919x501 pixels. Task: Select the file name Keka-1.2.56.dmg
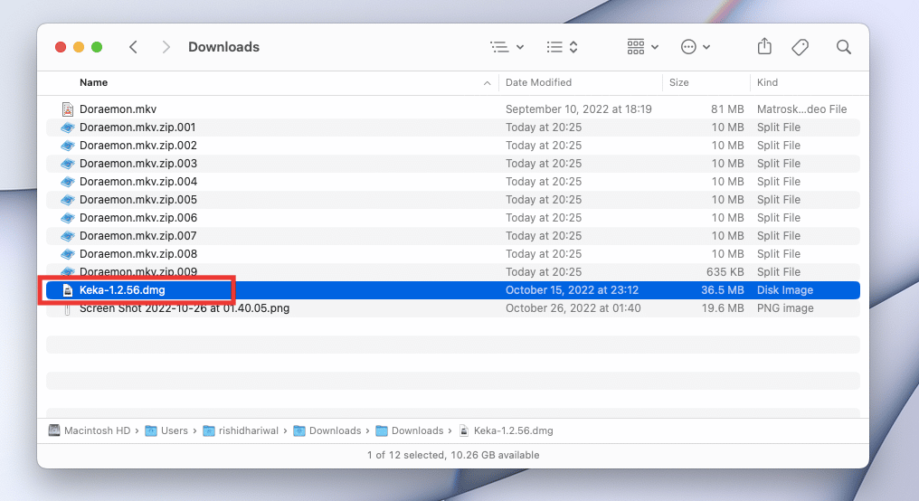point(122,290)
